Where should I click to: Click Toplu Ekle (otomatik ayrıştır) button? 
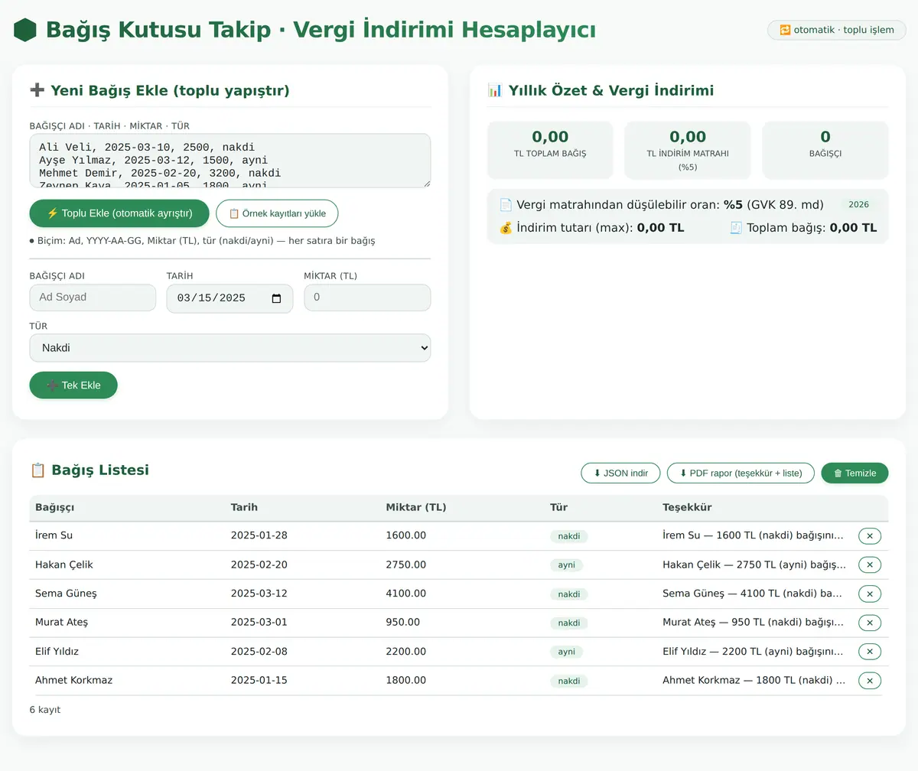(119, 213)
